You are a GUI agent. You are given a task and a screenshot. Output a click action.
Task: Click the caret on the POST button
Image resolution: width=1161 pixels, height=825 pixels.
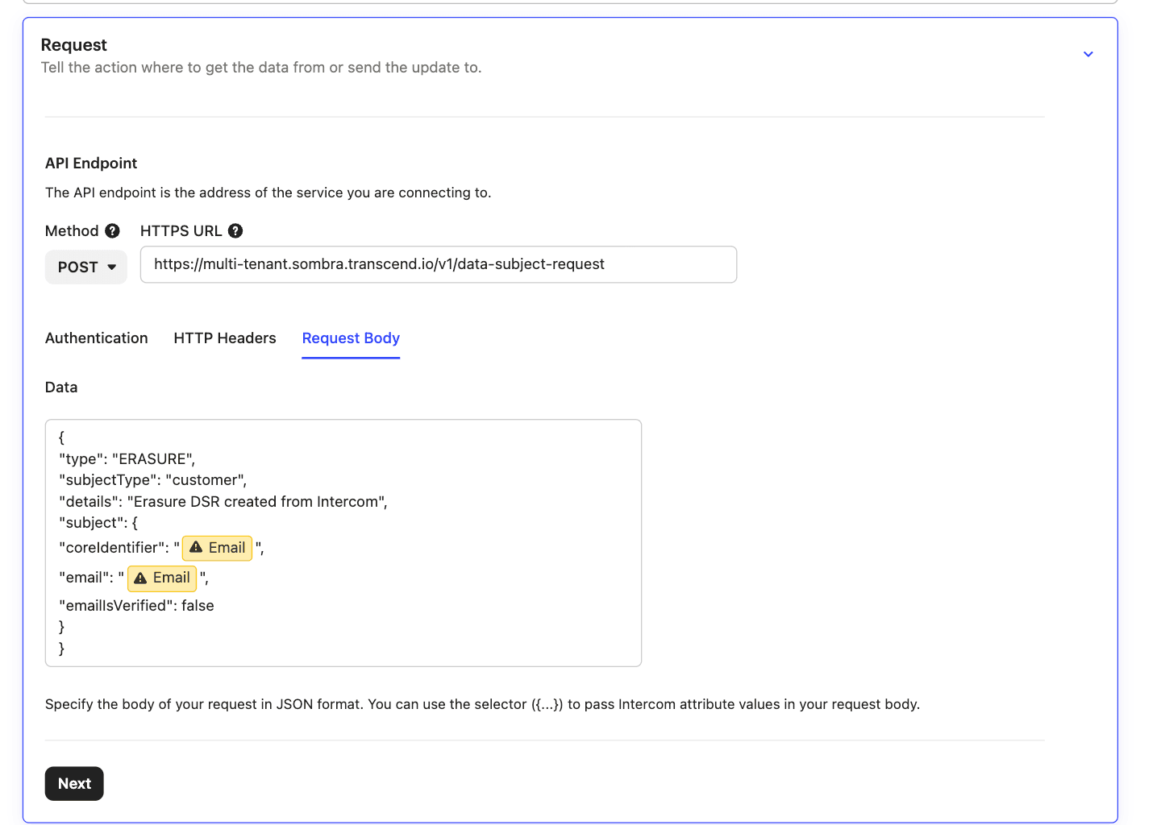[x=111, y=267]
